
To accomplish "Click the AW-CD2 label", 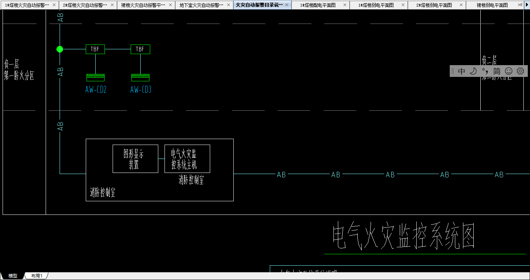I will coord(96,89).
